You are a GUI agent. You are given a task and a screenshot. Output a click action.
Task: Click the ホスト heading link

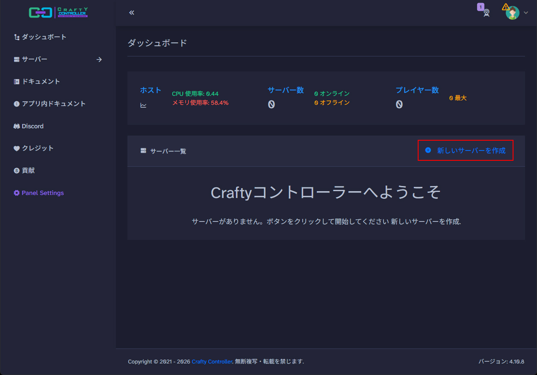tap(150, 90)
